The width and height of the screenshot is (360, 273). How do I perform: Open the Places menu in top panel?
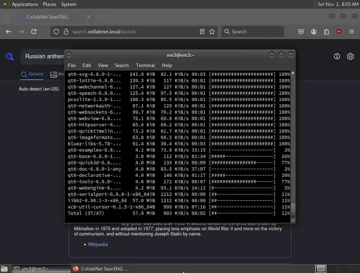click(x=50, y=4)
